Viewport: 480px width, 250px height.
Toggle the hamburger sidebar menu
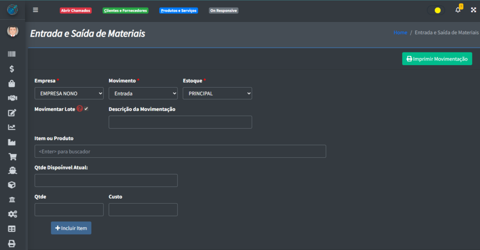(x=36, y=10)
